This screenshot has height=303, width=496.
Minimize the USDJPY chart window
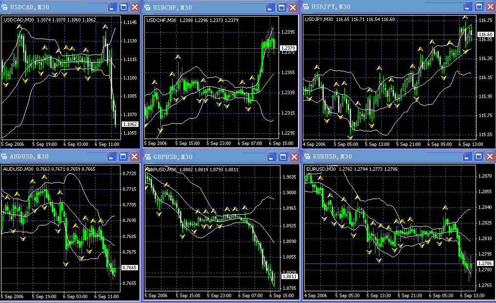pyautogui.click(x=468, y=7)
